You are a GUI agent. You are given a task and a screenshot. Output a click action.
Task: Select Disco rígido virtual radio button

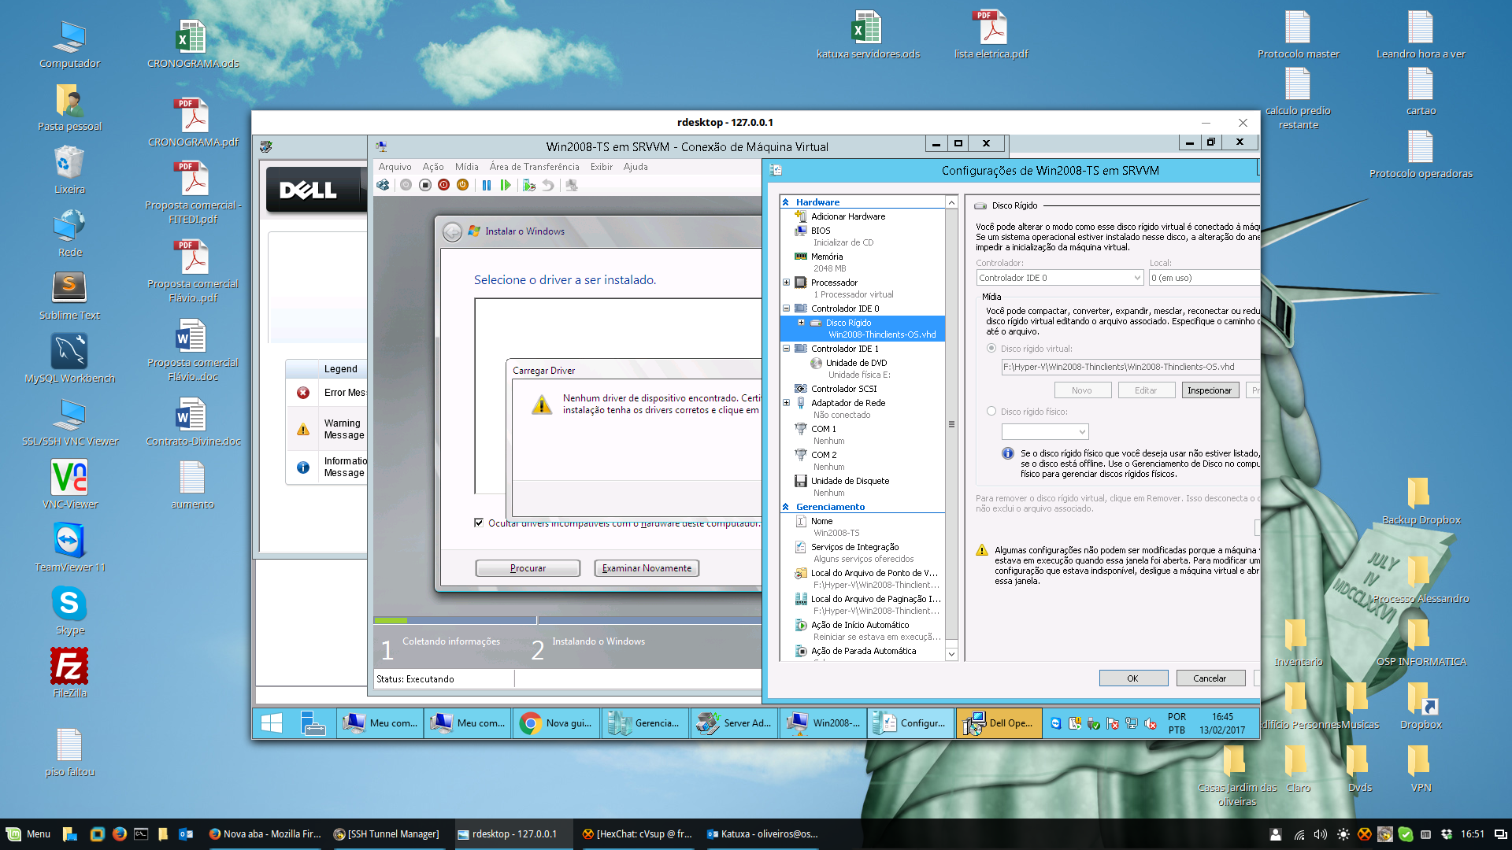click(991, 349)
